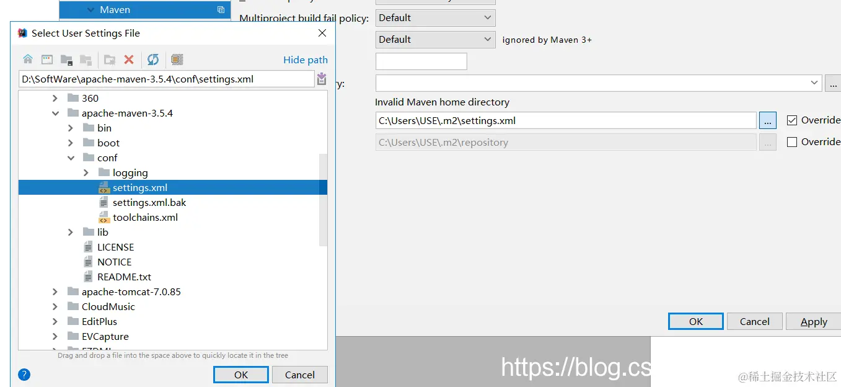Click OK in the Settings window
841x387 pixels.
(696, 321)
